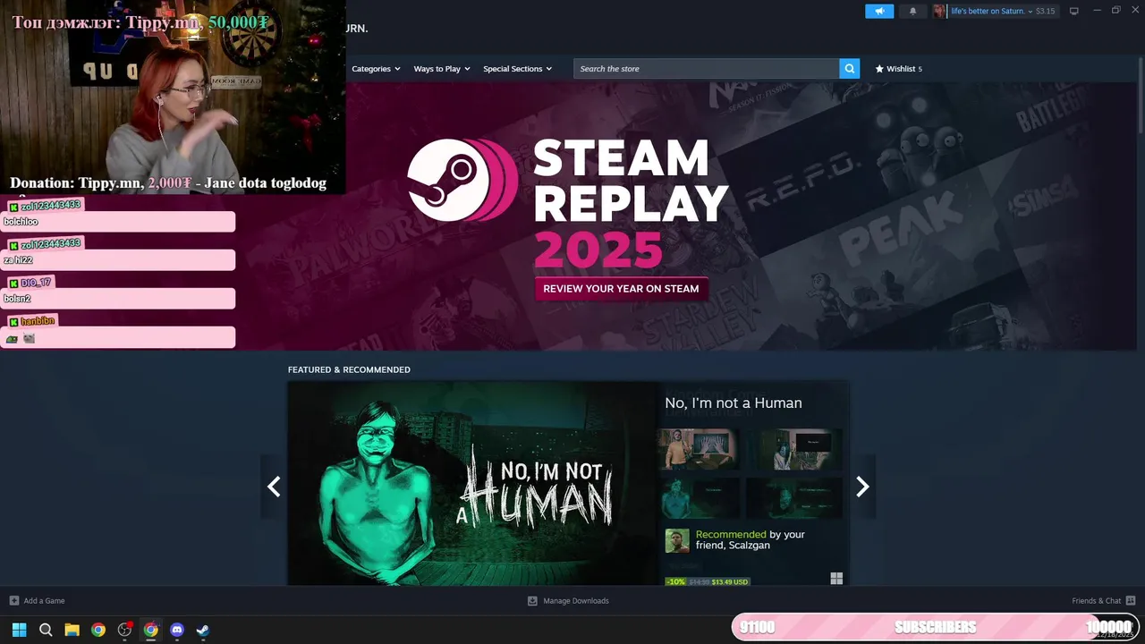Select bottom-right screenshot of No, I'm not a Human
Screen dimensions: 1145x644
pyautogui.click(x=794, y=498)
